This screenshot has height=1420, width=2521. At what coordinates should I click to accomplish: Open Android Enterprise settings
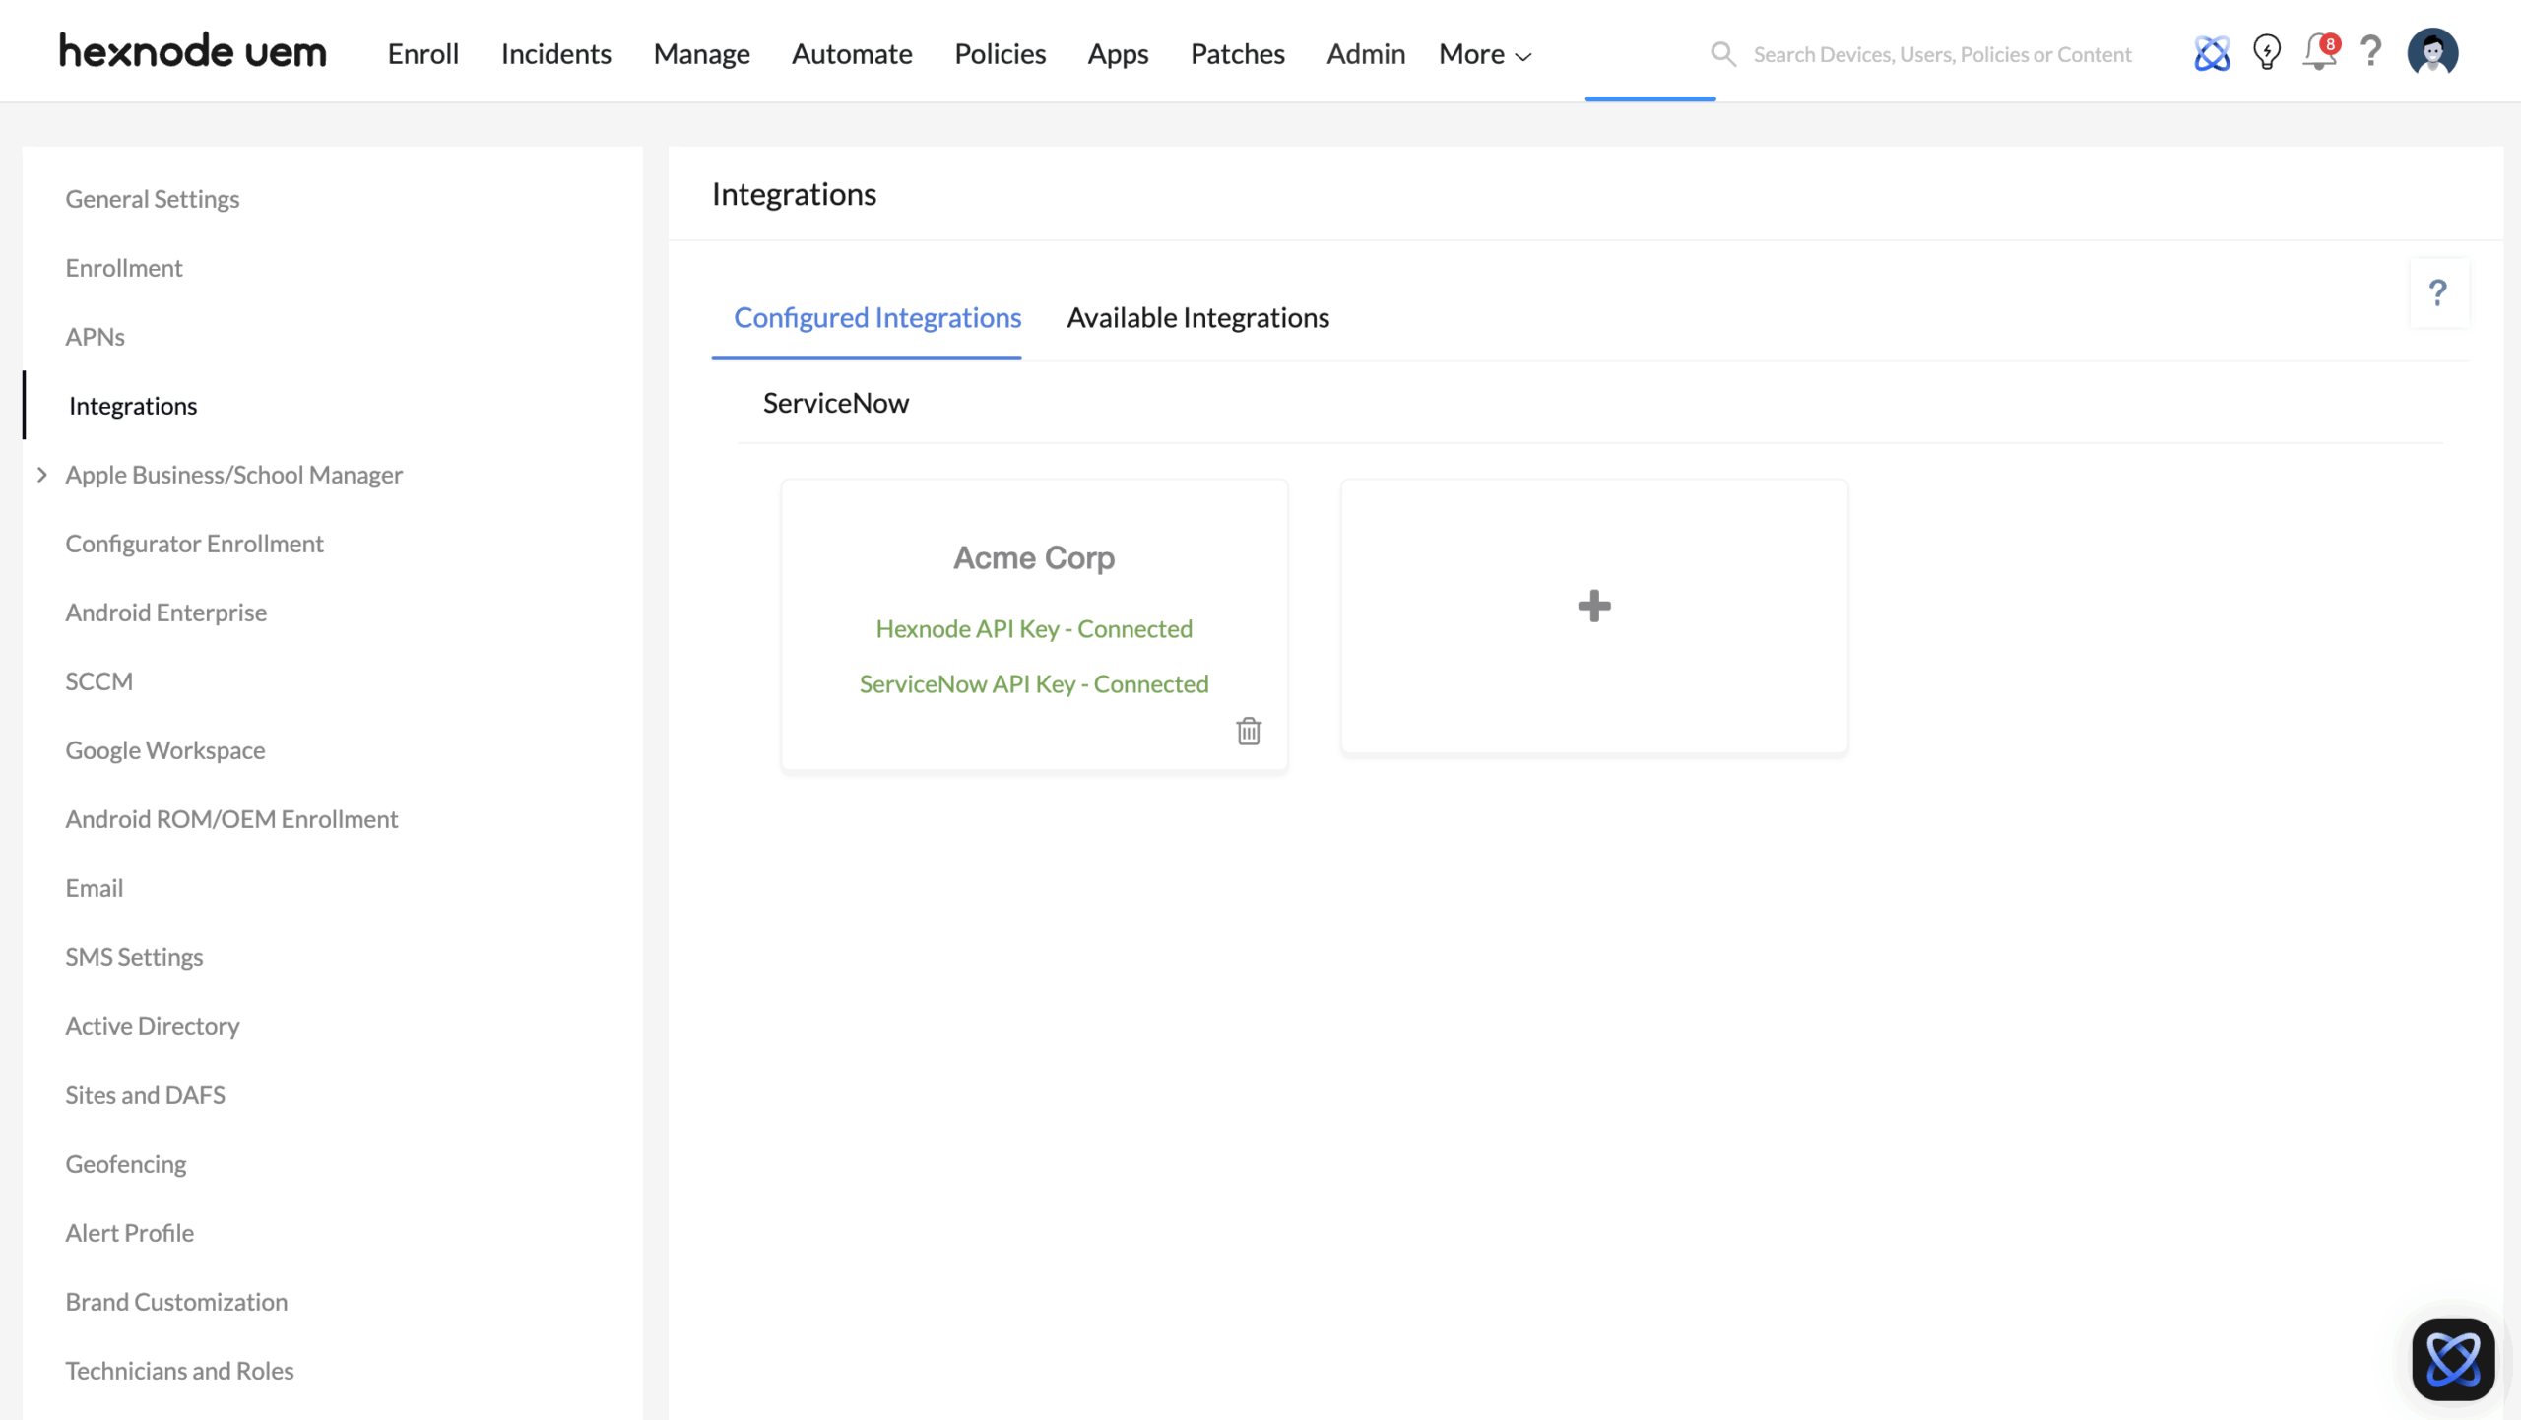point(165,612)
